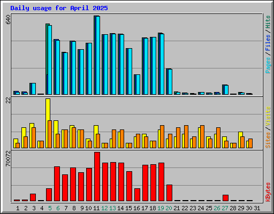Click the red KBytes bar for day 3
The height and width of the screenshot is (214, 274).
(x=33, y=197)
